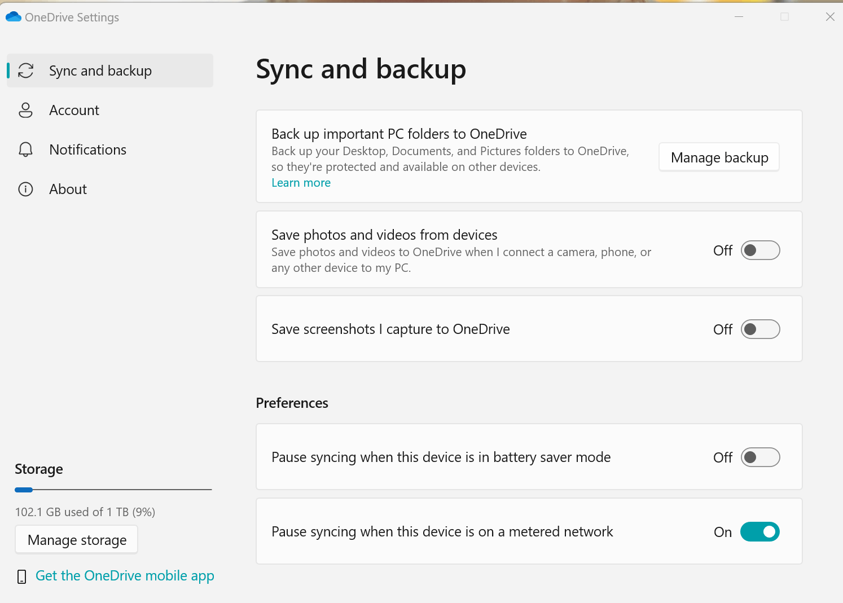Screen dimensions: 843x603
Task: Click 'Back up important PC folders to OneDrive' title
Action: (x=399, y=134)
